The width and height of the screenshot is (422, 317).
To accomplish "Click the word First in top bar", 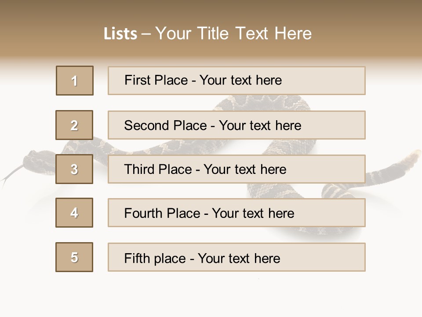I will click(x=136, y=80).
